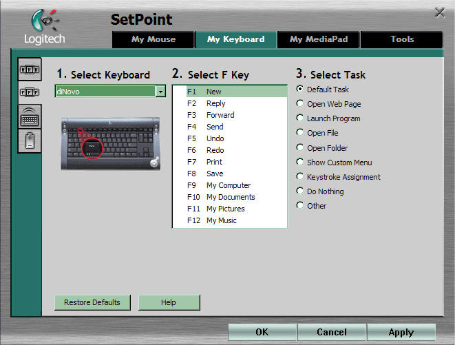Select the Other task radio button
Image resolution: width=455 pixels, height=345 pixels.
(299, 206)
